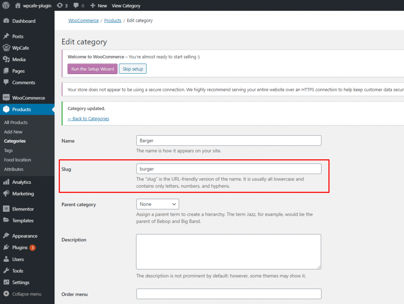Screen dimensions: 404x304
Task: Click the Settings sliders icon
Action: (x=6, y=282)
